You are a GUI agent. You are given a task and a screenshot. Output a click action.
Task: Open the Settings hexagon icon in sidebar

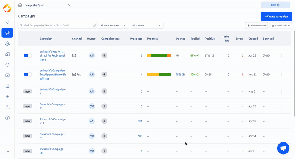pyautogui.click(x=7, y=118)
